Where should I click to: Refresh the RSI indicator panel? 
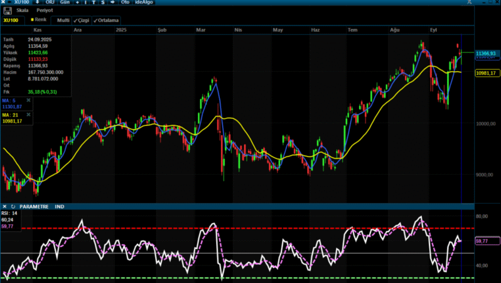click(x=13, y=206)
